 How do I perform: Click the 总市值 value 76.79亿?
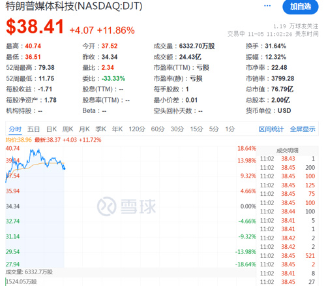point(282,89)
